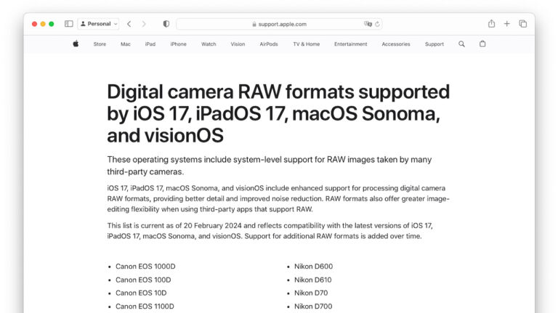Open the iPad menu item
The width and height of the screenshot is (558, 313).
(150, 44)
